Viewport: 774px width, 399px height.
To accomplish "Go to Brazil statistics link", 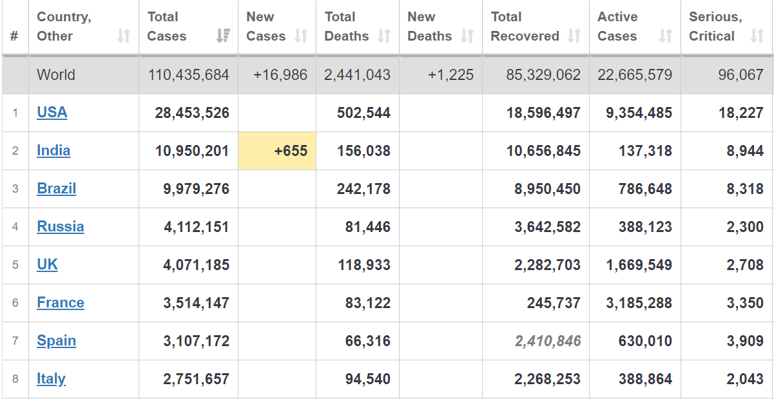I will pos(57,188).
